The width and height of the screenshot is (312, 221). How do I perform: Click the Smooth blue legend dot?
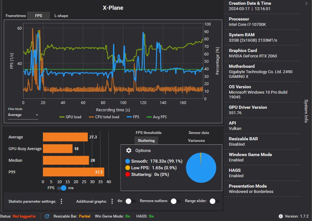click(x=128, y=161)
